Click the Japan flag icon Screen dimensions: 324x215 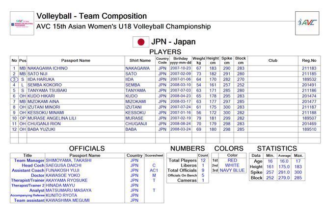pos(141,42)
